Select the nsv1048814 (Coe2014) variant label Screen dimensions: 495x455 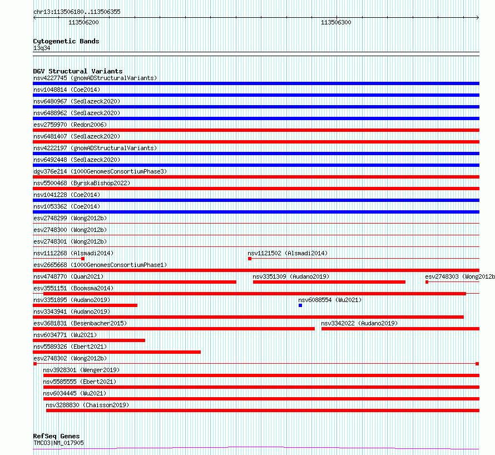67,90
